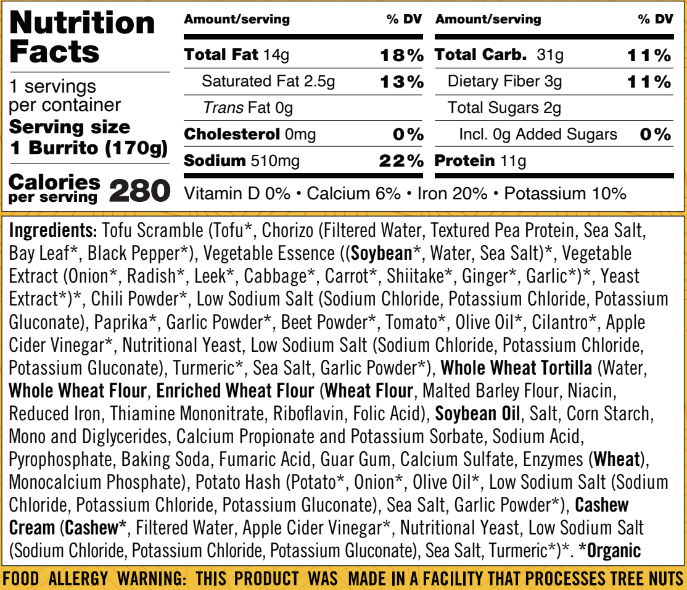Click the Total Sugars 2g line
Screen dimensions: 687x590
(504, 108)
